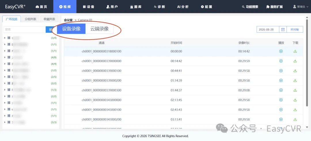Download the recording starting at 01:44:37
The width and height of the screenshot is (311, 141).
(295, 90)
